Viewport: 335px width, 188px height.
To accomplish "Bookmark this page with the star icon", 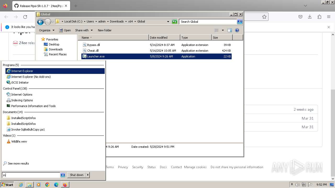I will coord(264,17).
